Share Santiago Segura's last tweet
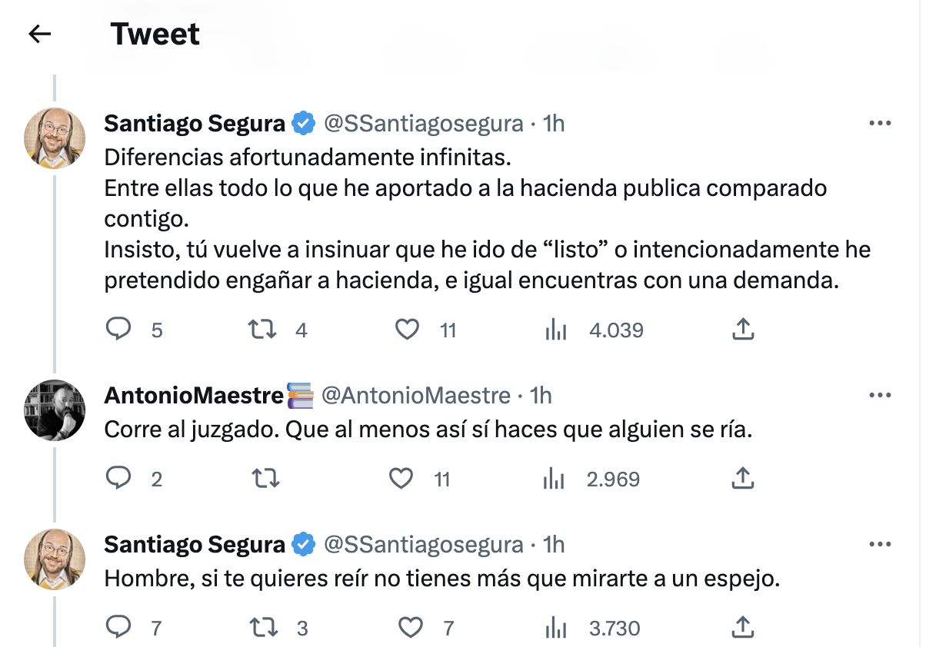The image size is (926, 647). coord(742,627)
